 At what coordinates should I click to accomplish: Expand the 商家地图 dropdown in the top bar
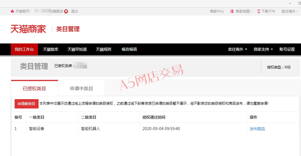[x=244, y=11]
